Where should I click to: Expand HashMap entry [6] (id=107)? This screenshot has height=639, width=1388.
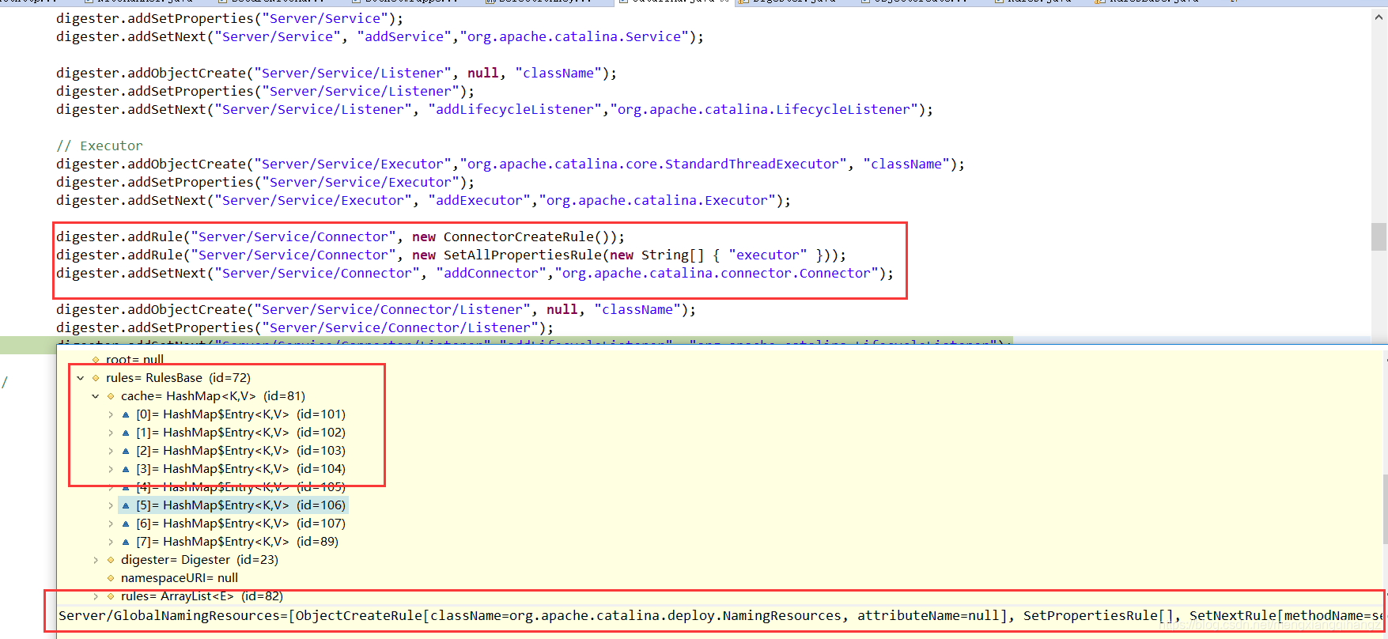click(x=111, y=524)
